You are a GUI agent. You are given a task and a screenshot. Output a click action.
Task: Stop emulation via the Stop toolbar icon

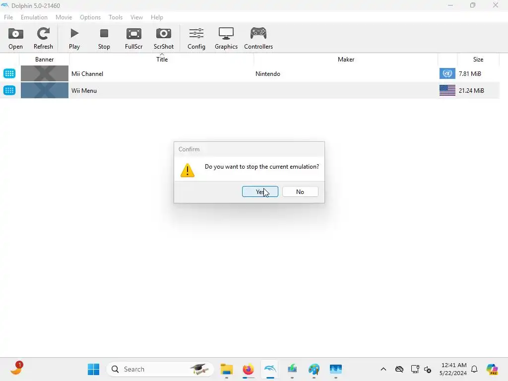[104, 34]
